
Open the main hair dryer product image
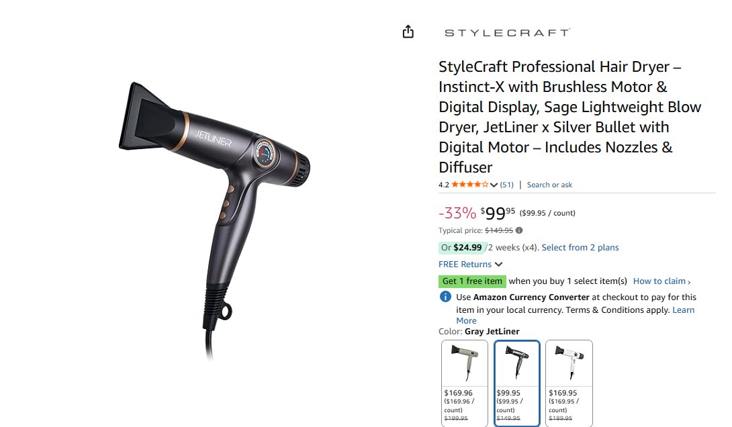tap(214, 220)
